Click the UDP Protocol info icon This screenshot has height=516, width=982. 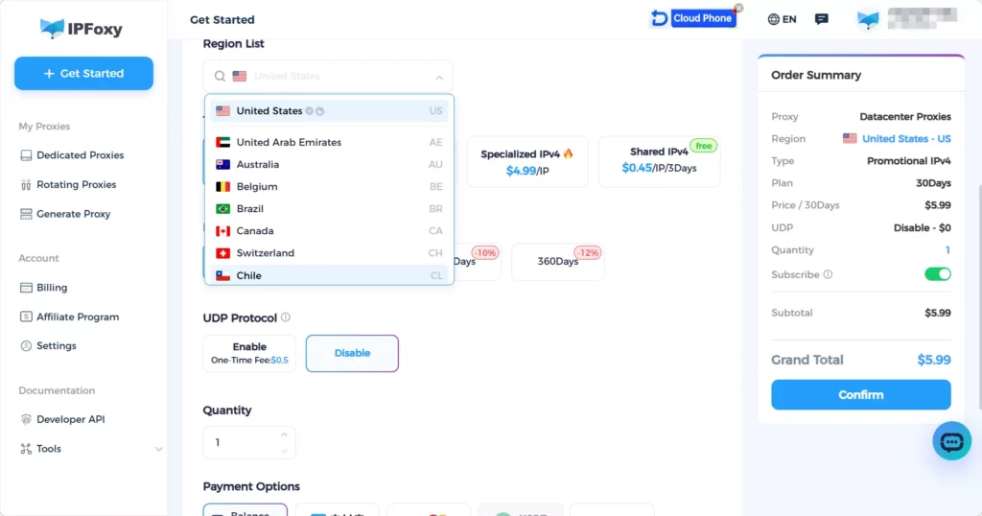(x=286, y=317)
